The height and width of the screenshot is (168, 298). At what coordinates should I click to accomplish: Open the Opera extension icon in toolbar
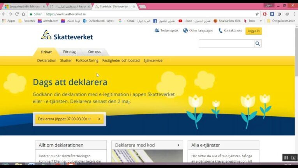264,14
